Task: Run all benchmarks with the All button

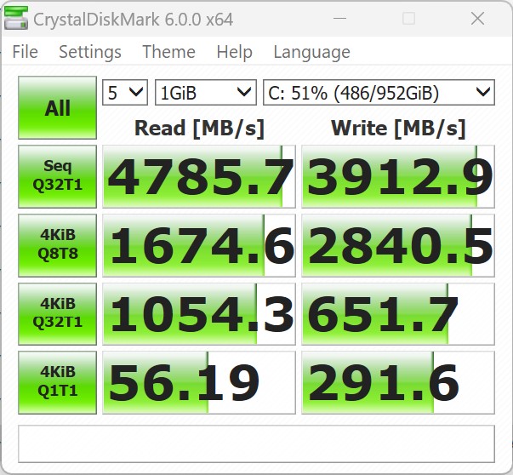Action: pyautogui.click(x=57, y=108)
